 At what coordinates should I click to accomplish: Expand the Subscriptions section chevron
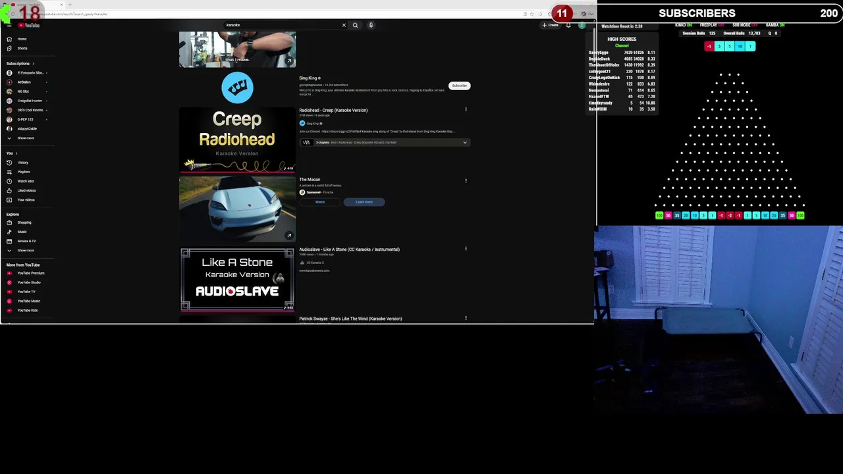tap(33, 63)
